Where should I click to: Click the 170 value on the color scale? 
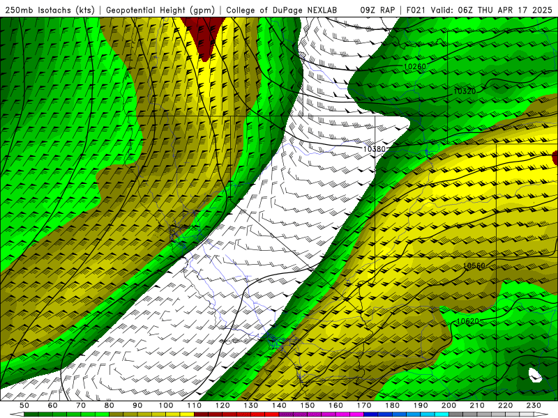(x=364, y=405)
